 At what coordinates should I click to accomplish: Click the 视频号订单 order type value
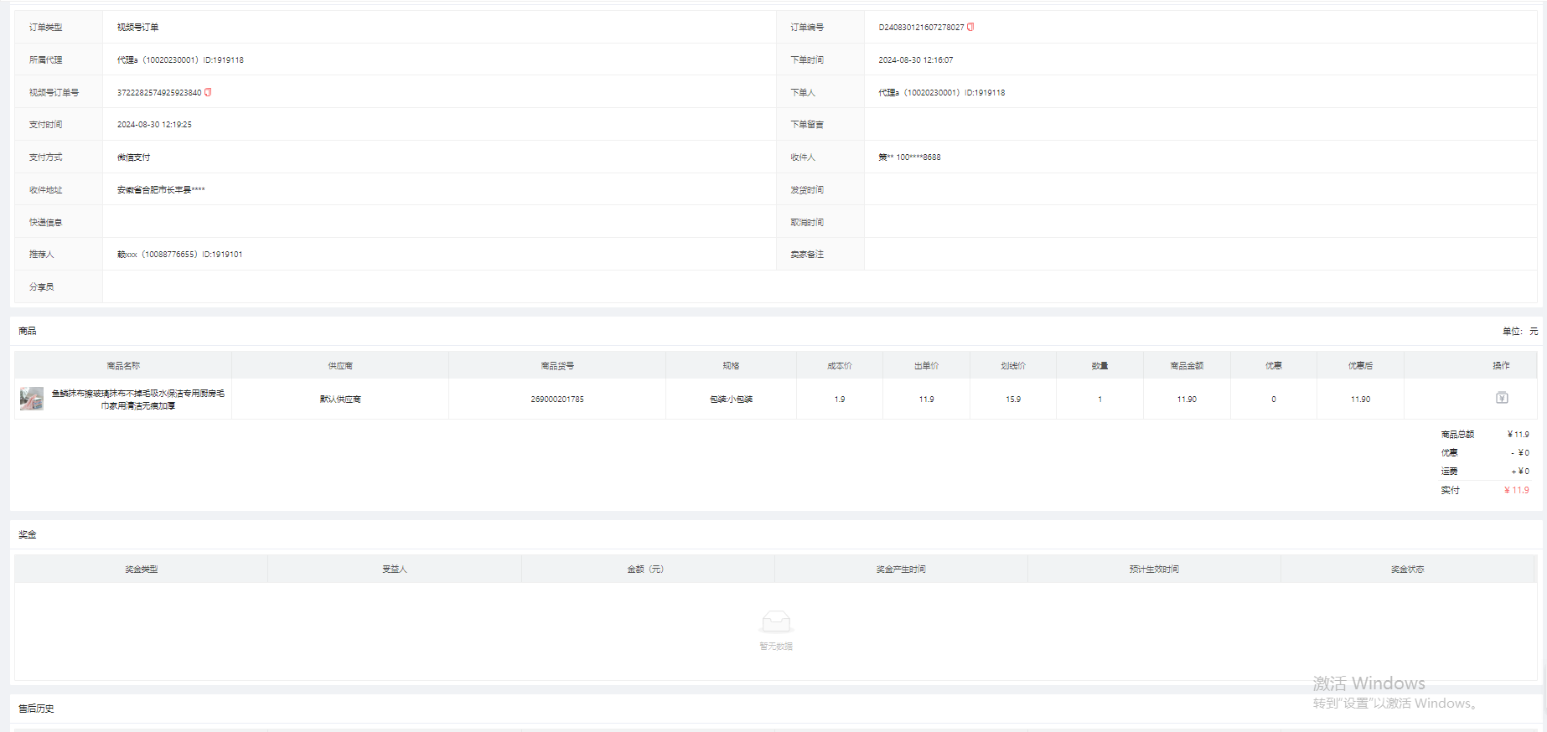coord(137,28)
